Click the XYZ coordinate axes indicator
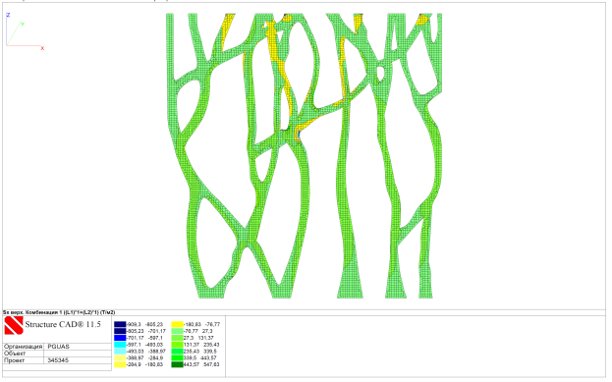The height and width of the screenshot is (382, 612). click(x=25, y=31)
